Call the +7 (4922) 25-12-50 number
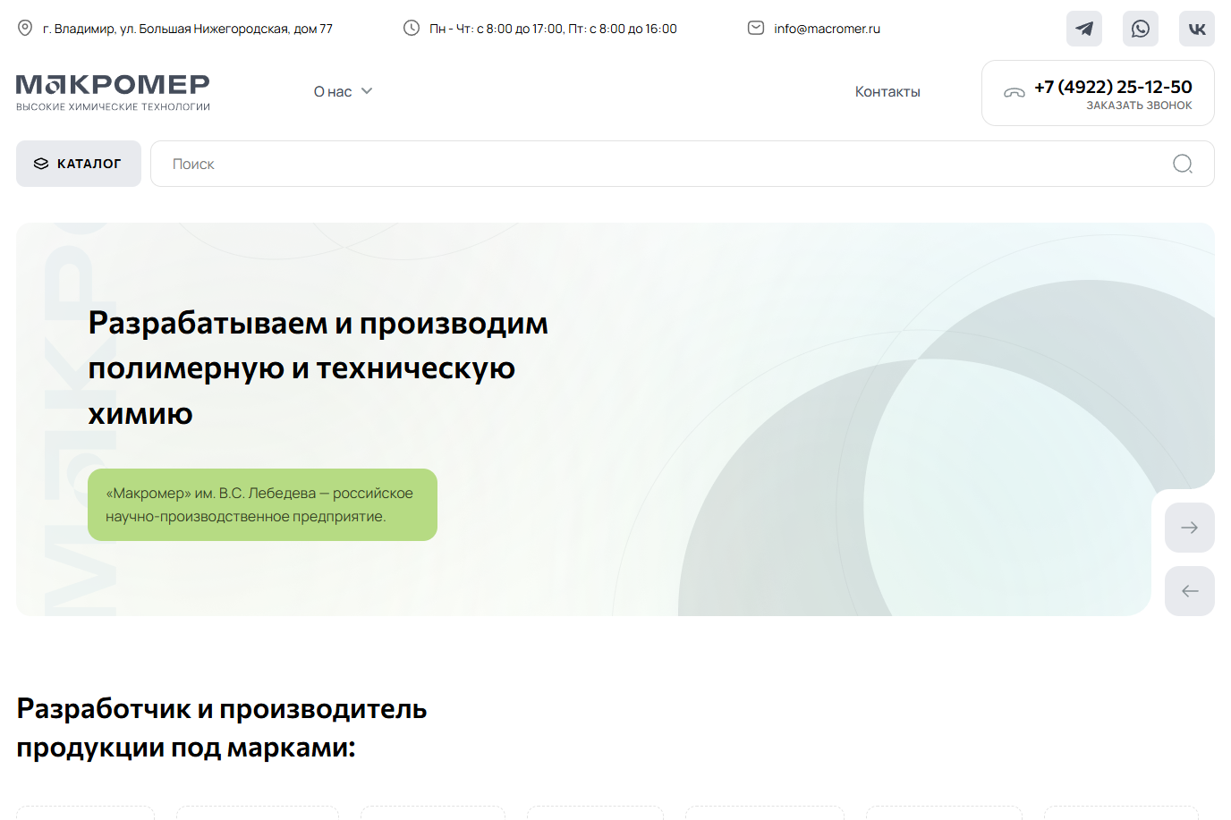 point(1113,87)
